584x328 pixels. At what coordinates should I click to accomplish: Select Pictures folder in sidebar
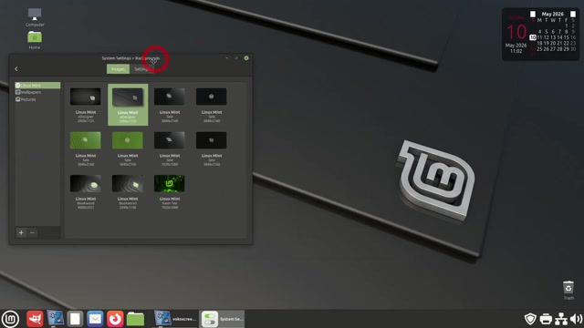(x=37, y=99)
